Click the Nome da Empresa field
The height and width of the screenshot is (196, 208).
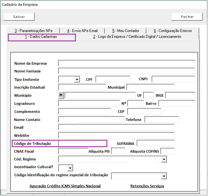pyautogui.click(x=127, y=63)
